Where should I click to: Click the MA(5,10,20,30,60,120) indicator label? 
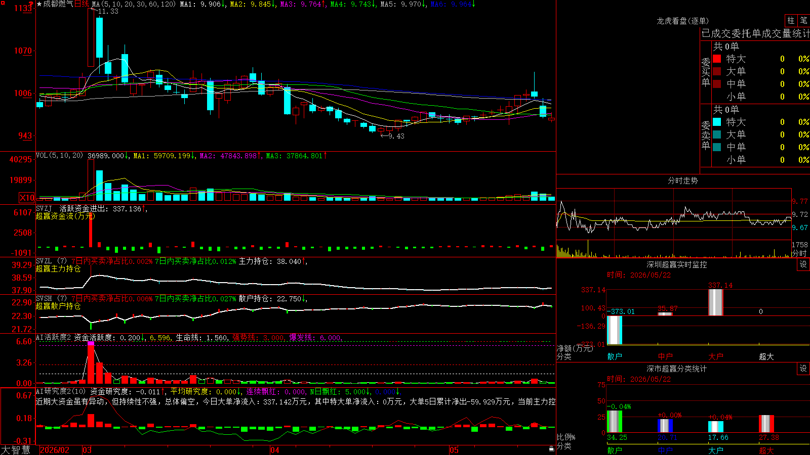134,4
